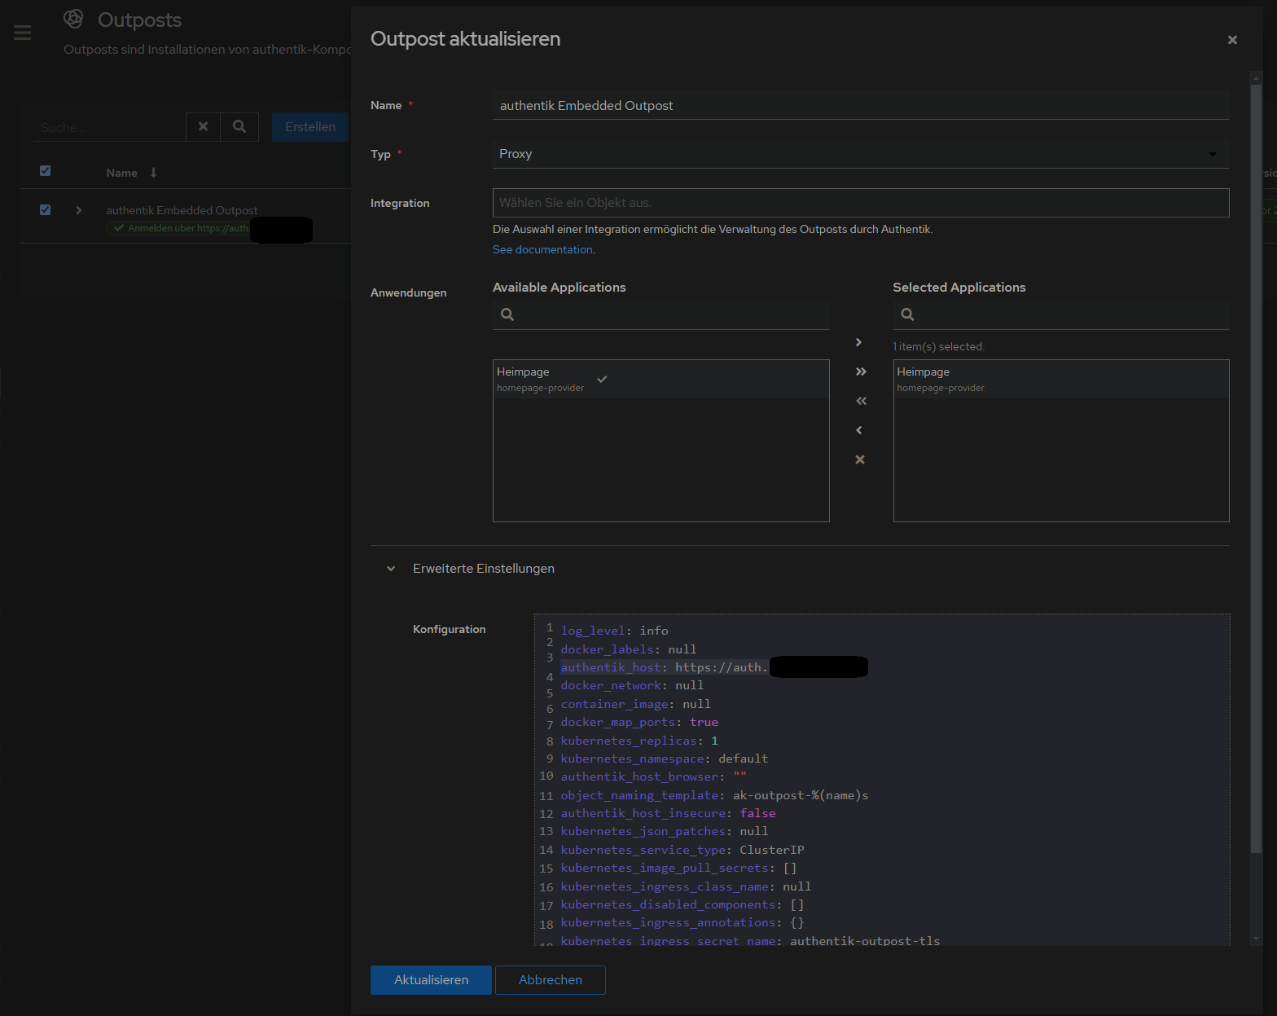Click the remove all double-arrow button

[x=861, y=401]
